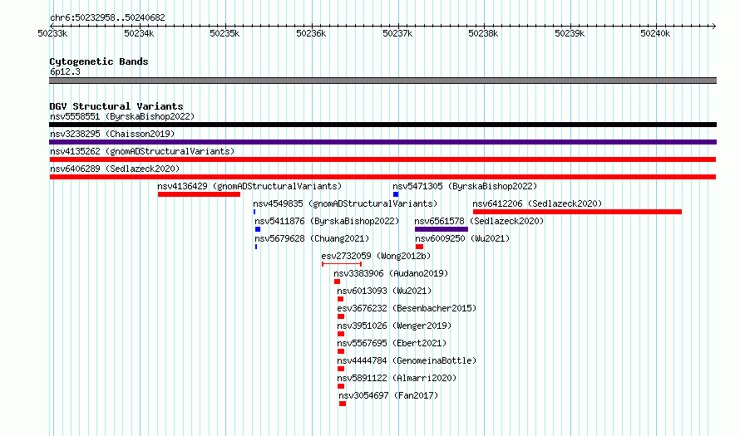Open nsv5471305 (ByrskaBishop2022) label
This screenshot has width=740, height=436.
point(465,186)
